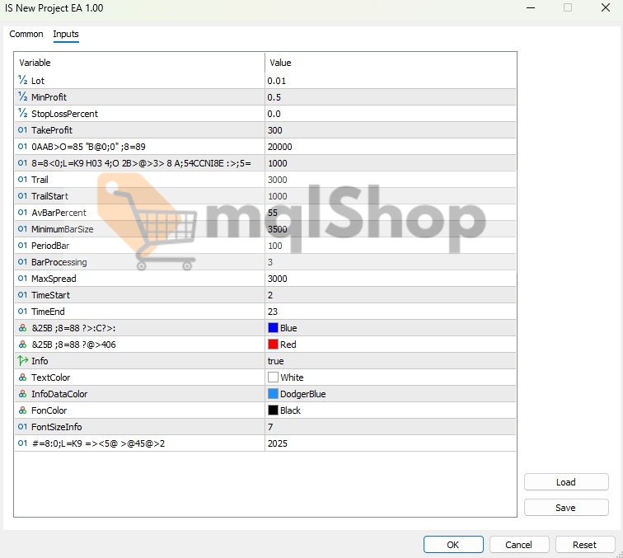Select the FonColor variable name
This screenshot has height=558, width=623.
(x=49, y=410)
